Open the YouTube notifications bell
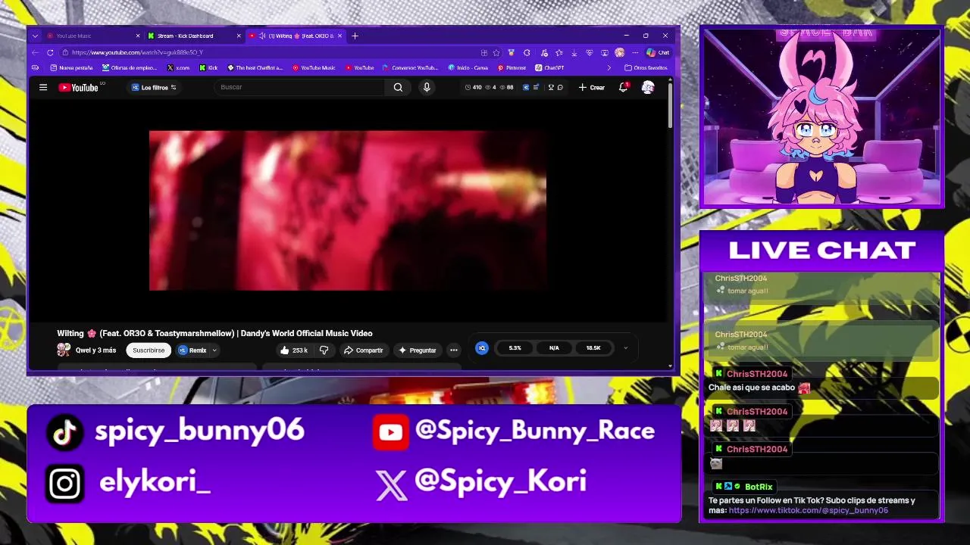The height and width of the screenshot is (545, 970). pyautogui.click(x=623, y=87)
